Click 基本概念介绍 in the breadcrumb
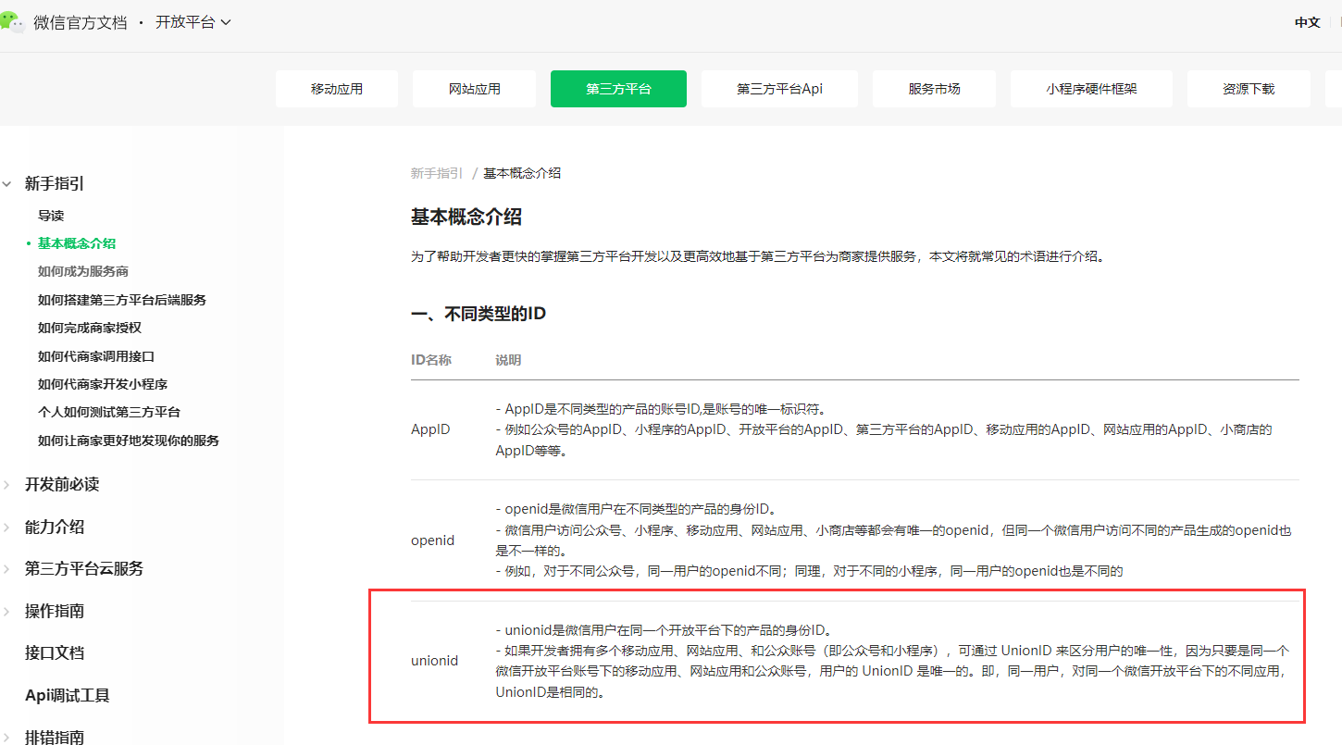This screenshot has width=1342, height=745. pyautogui.click(x=522, y=173)
